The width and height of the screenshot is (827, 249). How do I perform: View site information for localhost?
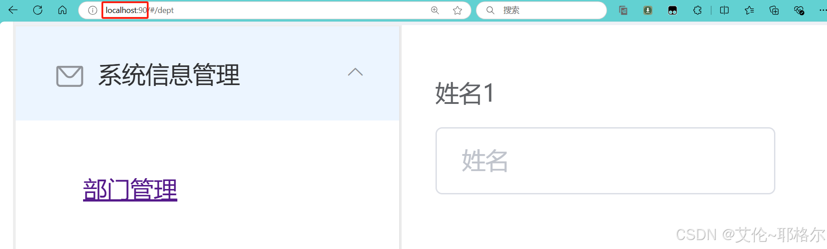[x=92, y=10]
